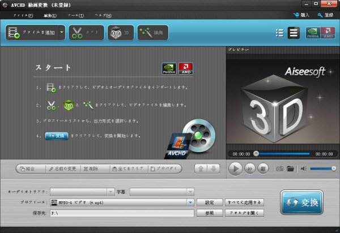Viewport: 340px width, 233px height.
Task: Click the fast forward button
Action: pos(250,169)
